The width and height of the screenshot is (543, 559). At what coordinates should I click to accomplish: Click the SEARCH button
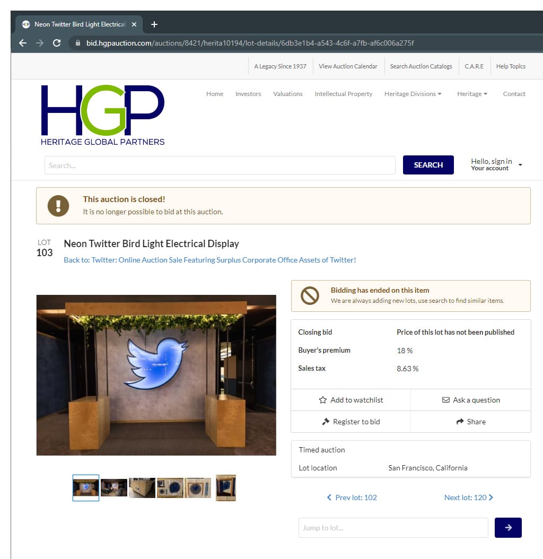428,165
